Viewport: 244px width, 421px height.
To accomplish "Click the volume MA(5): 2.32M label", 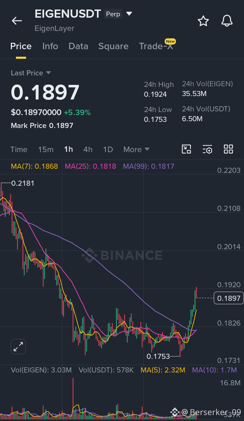I will 163,370.
